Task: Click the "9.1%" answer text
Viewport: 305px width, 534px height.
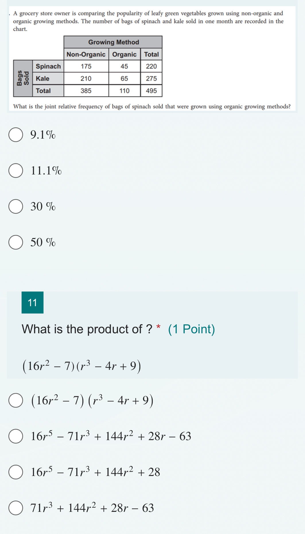Action: click(x=43, y=135)
